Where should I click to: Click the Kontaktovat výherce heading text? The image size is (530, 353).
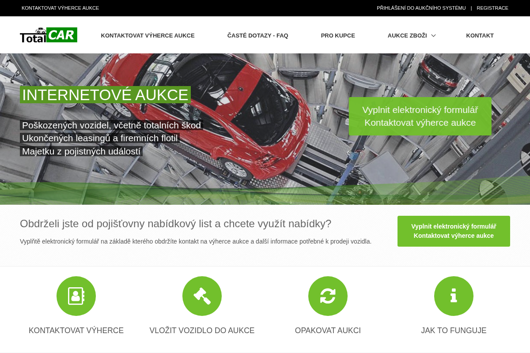click(x=76, y=330)
